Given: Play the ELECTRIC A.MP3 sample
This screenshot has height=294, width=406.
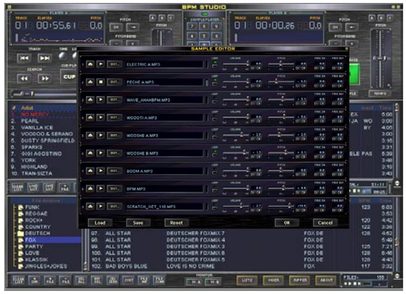Looking at the screenshot, I should [x=100, y=64].
